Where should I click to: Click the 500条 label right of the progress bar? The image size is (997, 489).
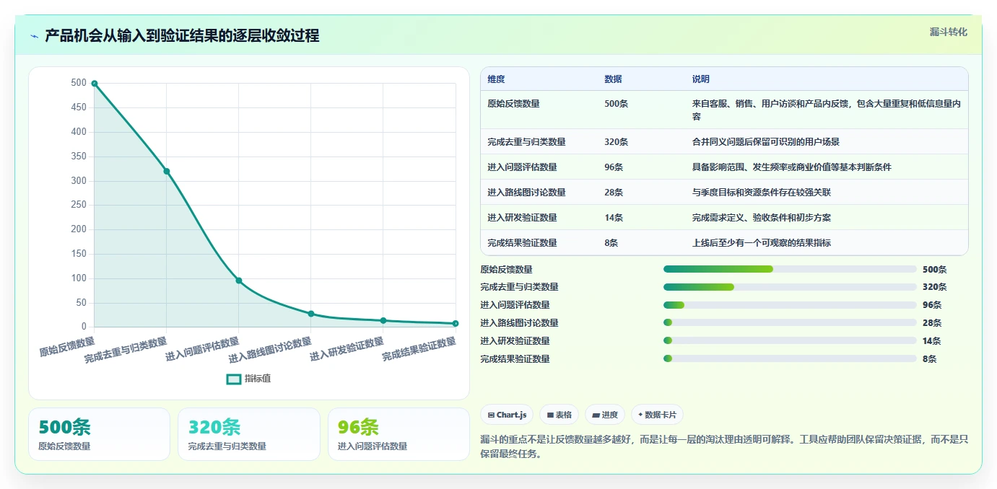click(934, 269)
